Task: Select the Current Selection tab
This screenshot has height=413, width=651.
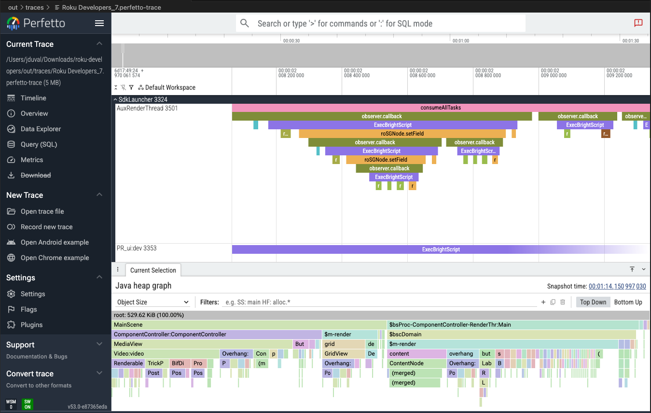Action: coord(153,270)
